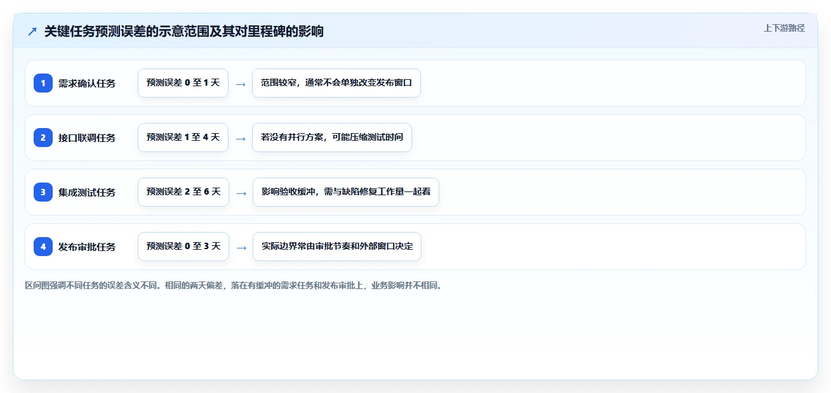This screenshot has height=393, width=831.
Task: Select the 接口联调任务 label
Action: point(87,138)
